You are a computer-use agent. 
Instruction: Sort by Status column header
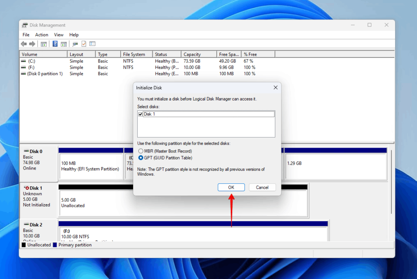click(167, 54)
